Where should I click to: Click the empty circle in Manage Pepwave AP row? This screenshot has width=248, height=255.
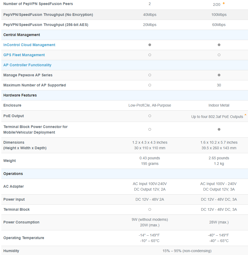150,75
